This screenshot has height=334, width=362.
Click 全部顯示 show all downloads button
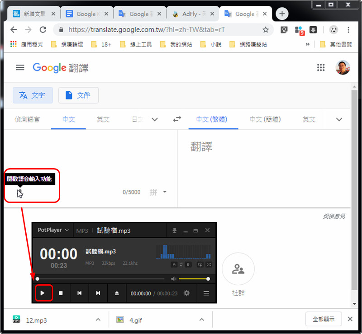coord(324,319)
